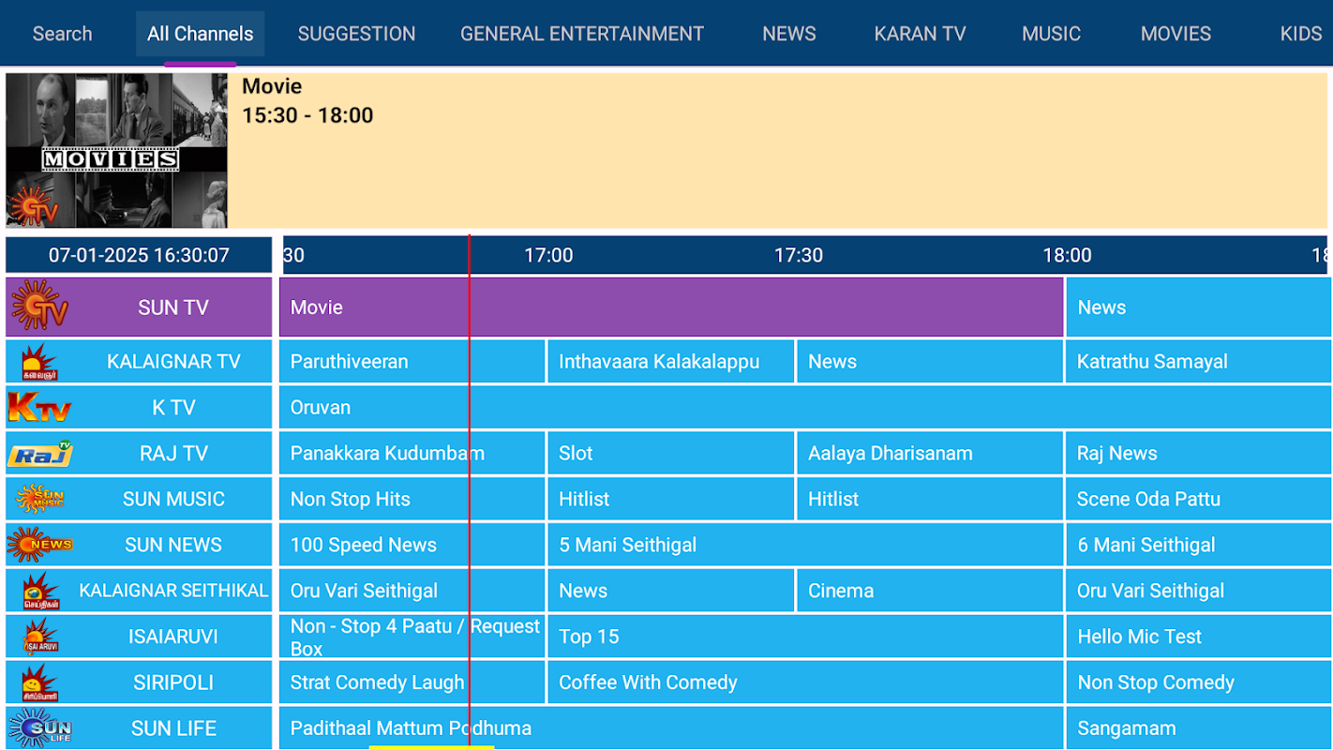The width and height of the screenshot is (1333, 750).
Task: Open the 5 Mani Seithigal program
Action: pyautogui.click(x=805, y=546)
